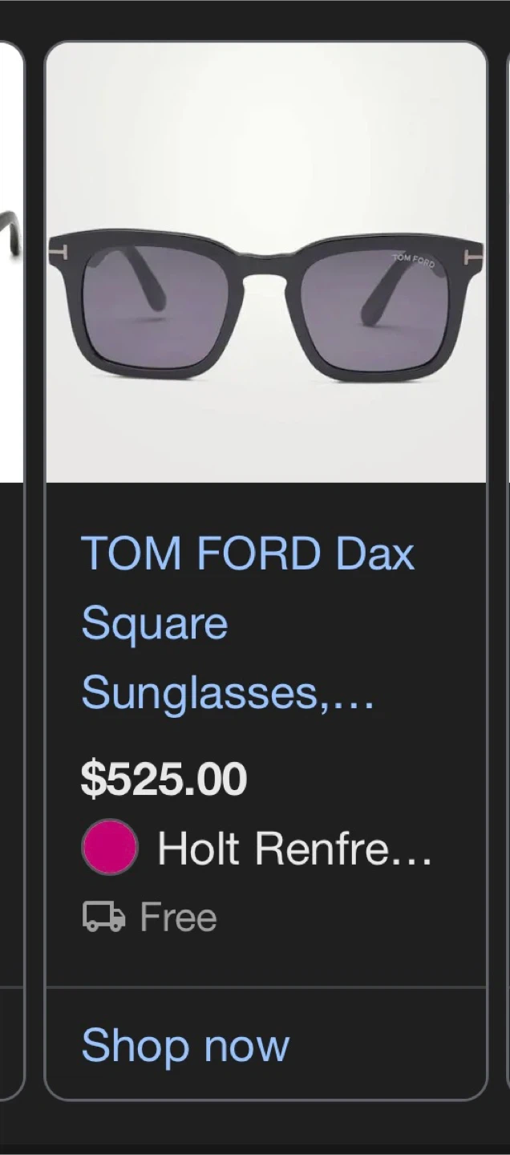Click the $525.00 price text

point(164,779)
